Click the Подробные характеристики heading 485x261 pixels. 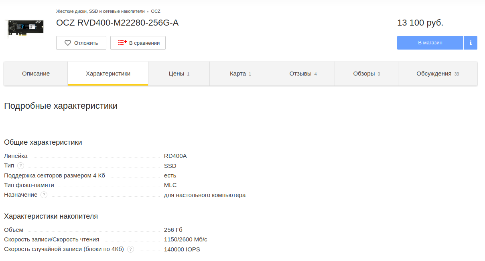pyautogui.click(x=61, y=106)
